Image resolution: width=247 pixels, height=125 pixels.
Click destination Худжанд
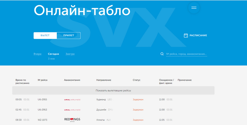[101, 99]
